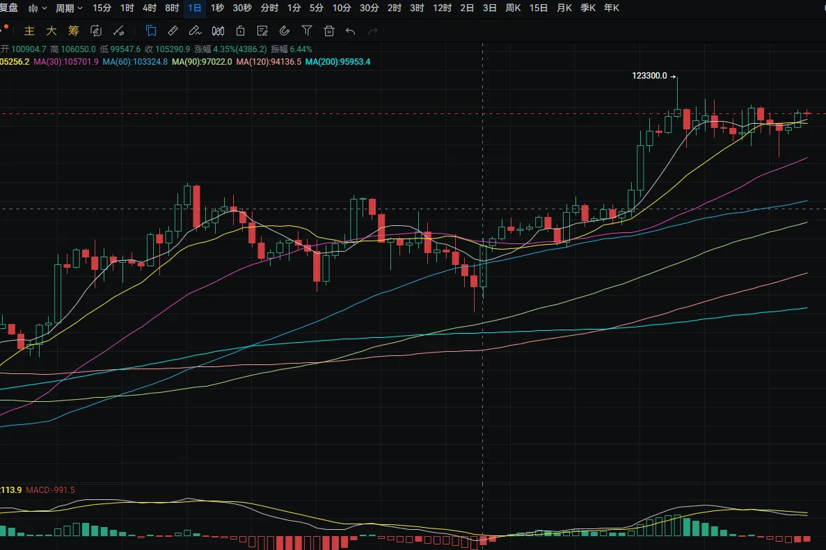826x550 pixels.
Task: Open the 月K monthly chart
Action: pyautogui.click(x=564, y=8)
